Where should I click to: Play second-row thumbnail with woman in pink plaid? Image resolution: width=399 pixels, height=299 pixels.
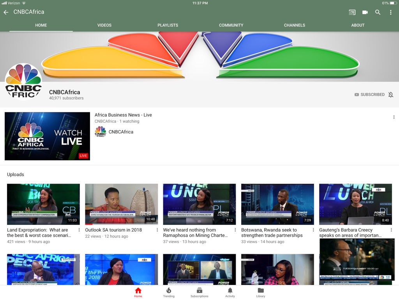point(277,269)
